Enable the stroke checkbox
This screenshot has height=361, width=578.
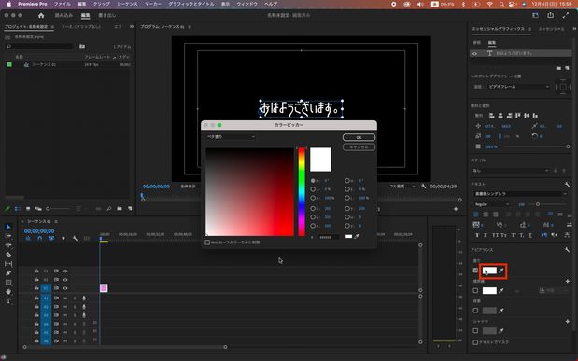(x=475, y=291)
